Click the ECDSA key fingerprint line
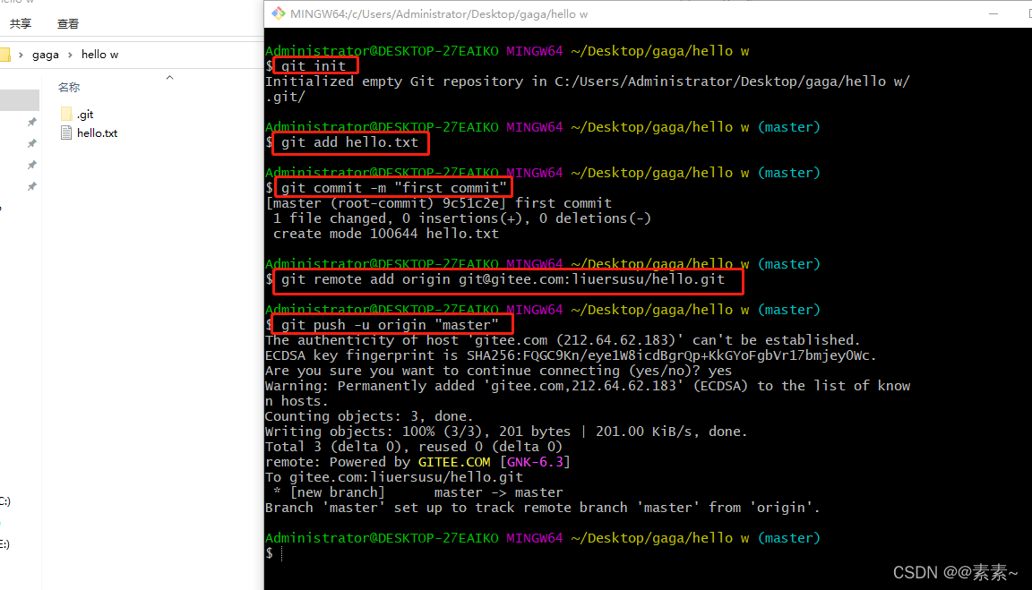This screenshot has width=1032, height=590. click(571, 355)
